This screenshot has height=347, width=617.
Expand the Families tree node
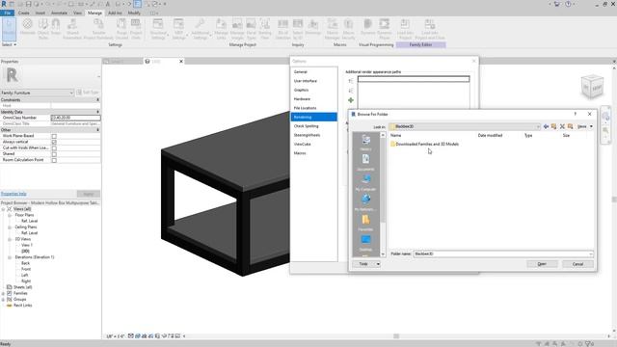(4, 293)
